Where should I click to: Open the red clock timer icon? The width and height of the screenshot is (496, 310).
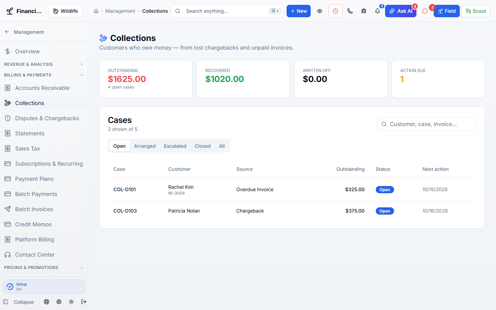(x=335, y=11)
